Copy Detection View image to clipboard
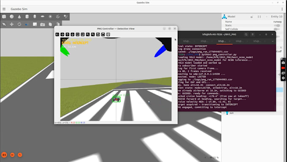This screenshot has height=162, width=287. 103,35
